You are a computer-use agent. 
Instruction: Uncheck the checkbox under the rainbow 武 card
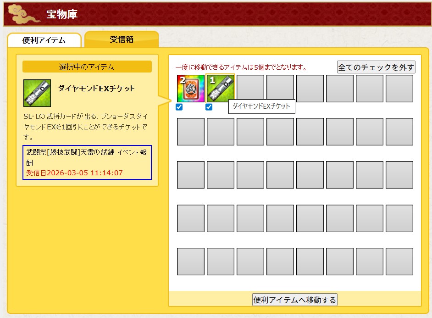point(179,107)
